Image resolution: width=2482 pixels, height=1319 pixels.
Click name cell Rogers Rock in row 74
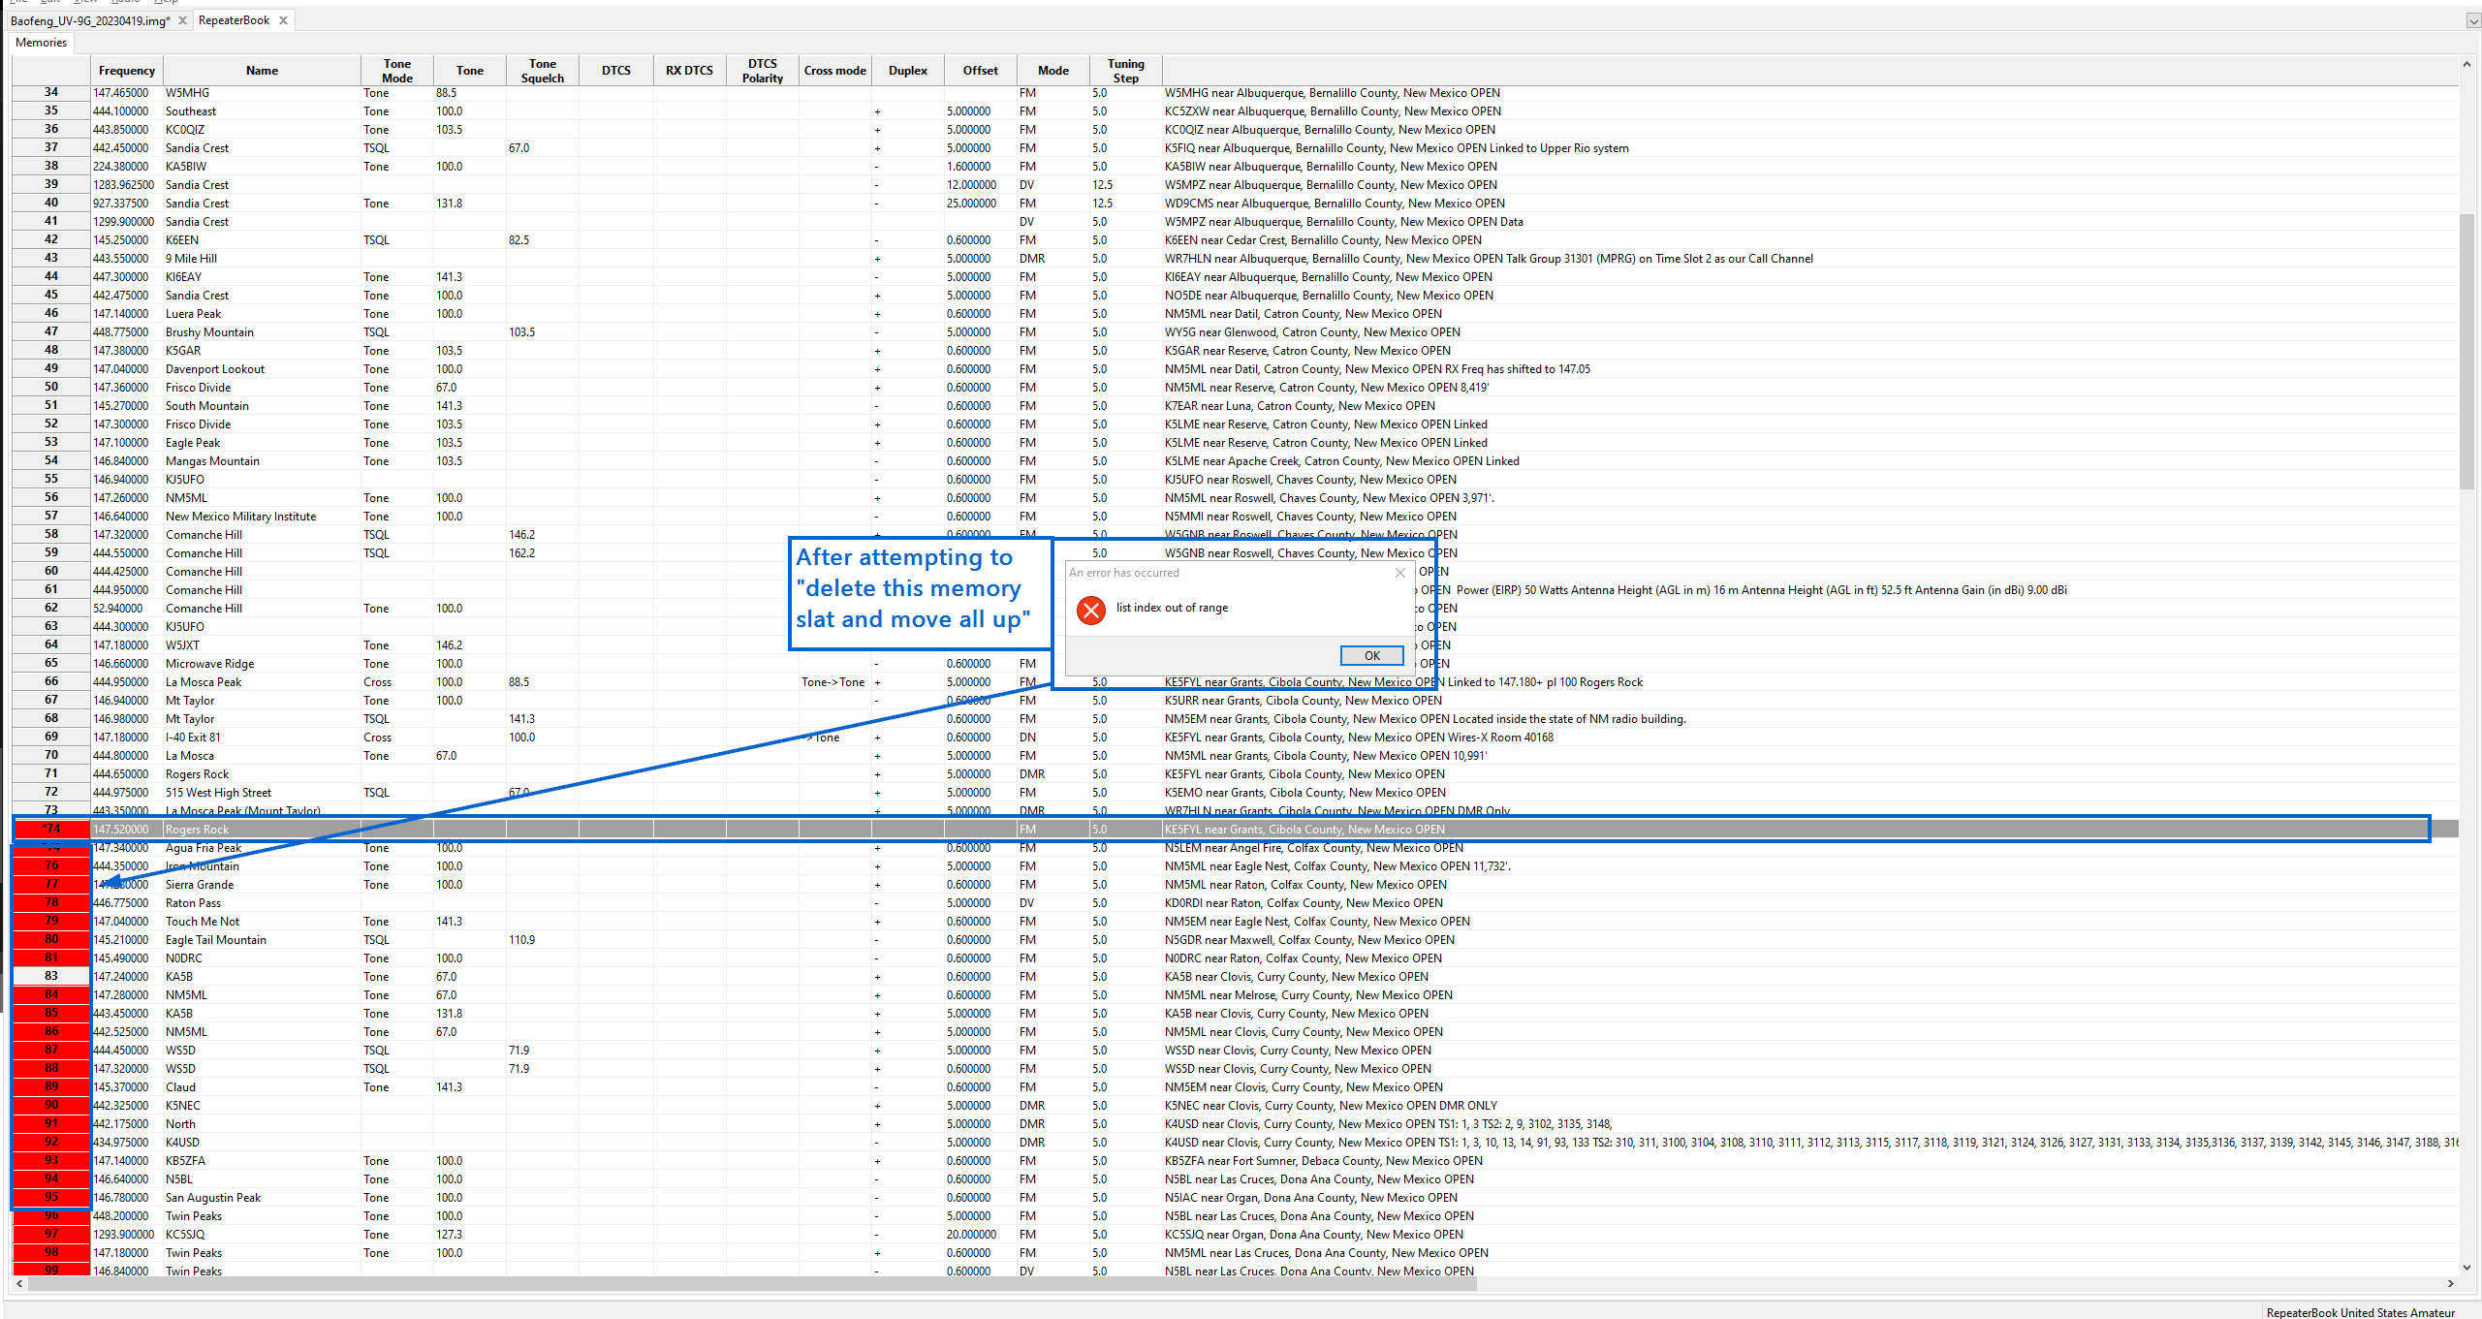click(262, 830)
